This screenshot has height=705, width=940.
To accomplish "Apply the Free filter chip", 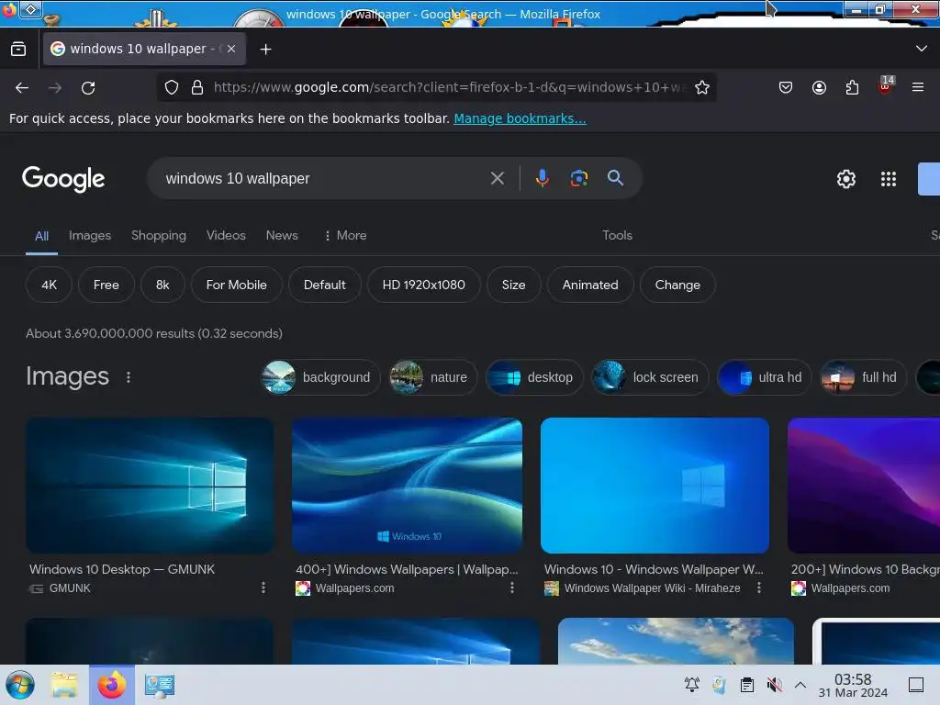I will (x=106, y=285).
